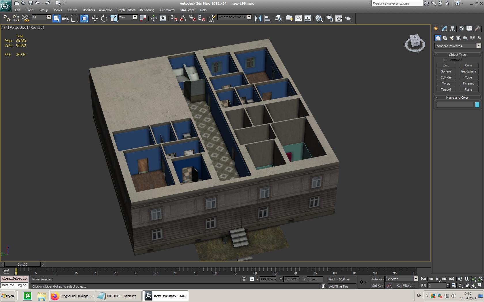Select the Select and Link tool

[x=7, y=18]
